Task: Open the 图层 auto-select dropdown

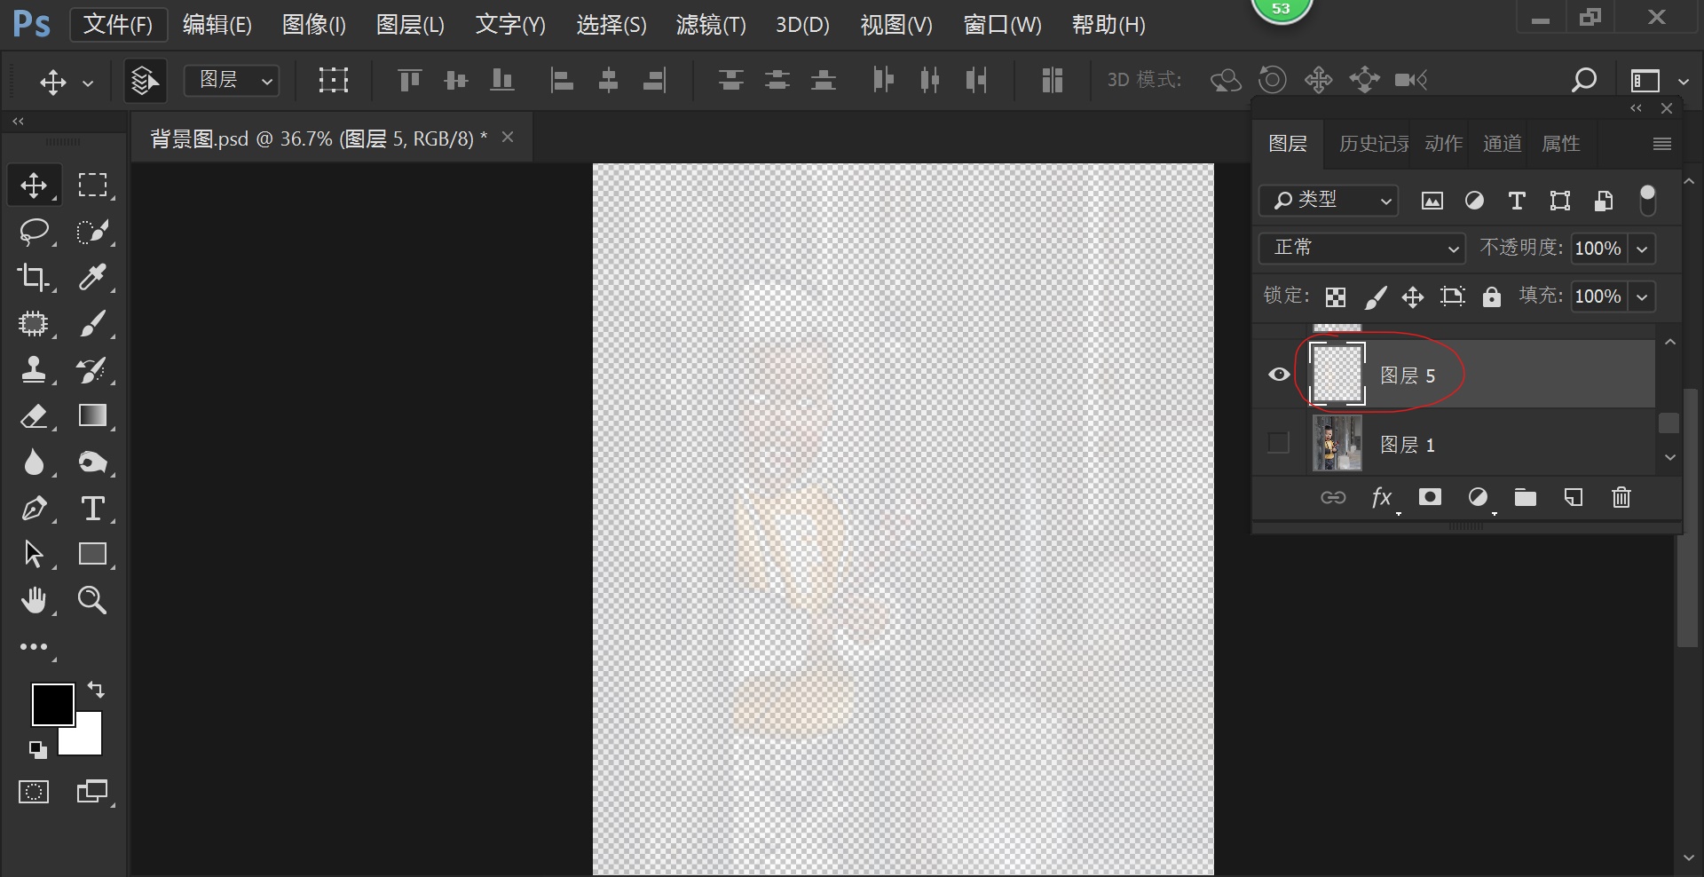Action: click(232, 80)
